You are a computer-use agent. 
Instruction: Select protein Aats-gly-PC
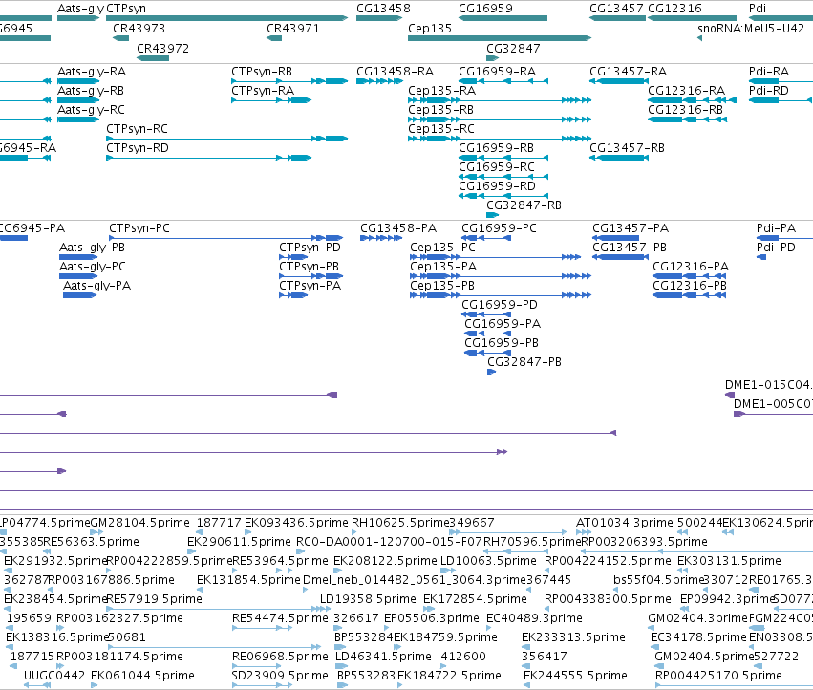[x=78, y=276]
